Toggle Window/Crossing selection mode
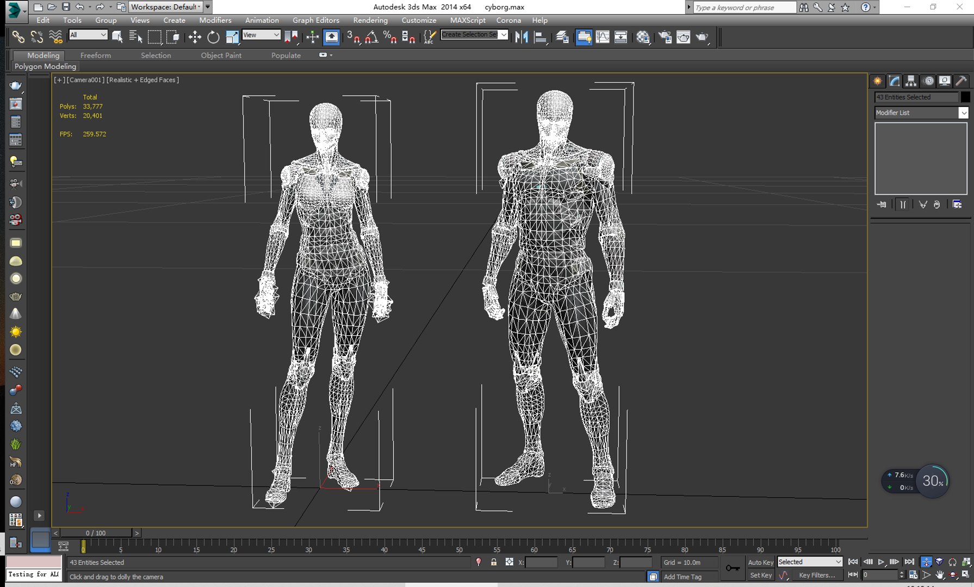The height and width of the screenshot is (587, 974). (173, 37)
